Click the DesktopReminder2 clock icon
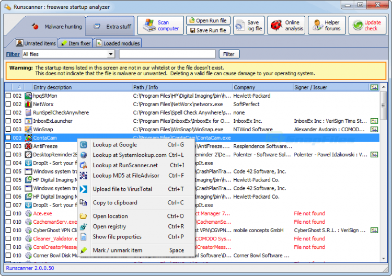 (28, 155)
